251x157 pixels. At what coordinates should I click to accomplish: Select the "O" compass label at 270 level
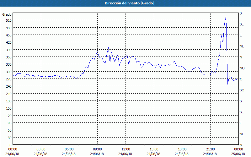(x=241, y=79)
